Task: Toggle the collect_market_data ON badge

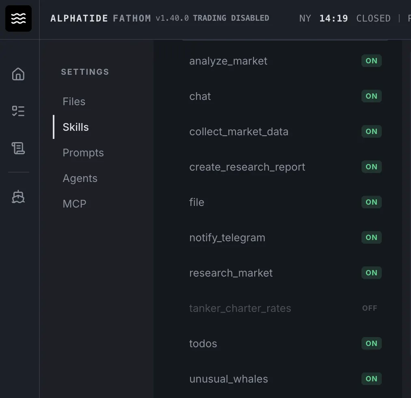Action: click(x=371, y=131)
